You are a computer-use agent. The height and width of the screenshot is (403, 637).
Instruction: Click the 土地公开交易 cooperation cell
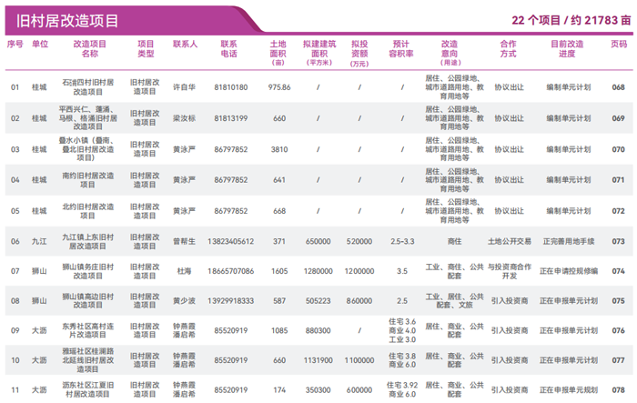(x=508, y=241)
